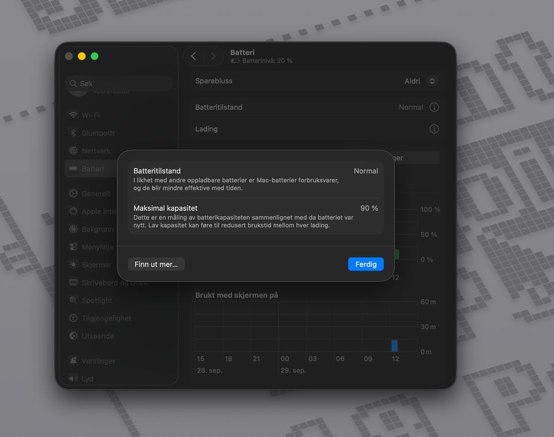Click the Batteri sidebar icon
The height and width of the screenshot is (437, 554).
coord(73,168)
